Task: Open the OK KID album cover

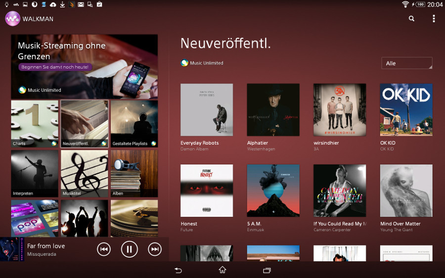Action: pyautogui.click(x=406, y=110)
